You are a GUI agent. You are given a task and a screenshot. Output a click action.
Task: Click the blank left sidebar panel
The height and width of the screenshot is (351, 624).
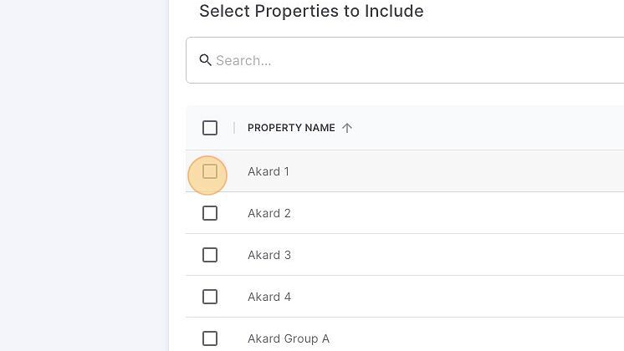click(84, 175)
